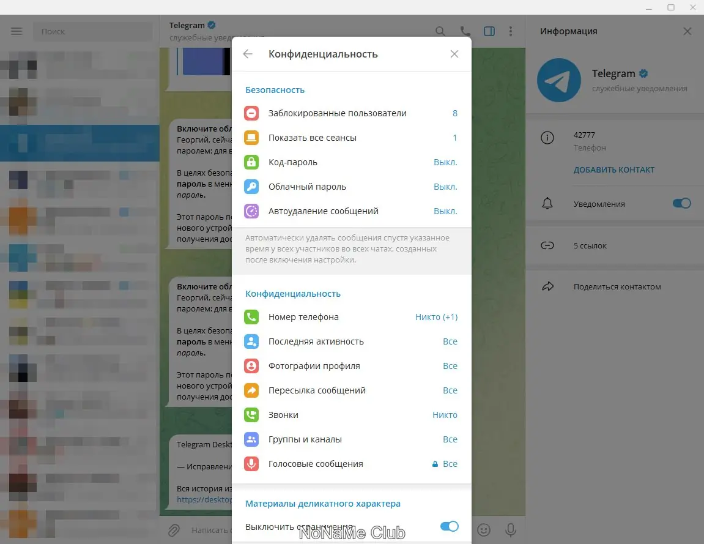
Task: Open active sessions count 1
Action: click(455, 138)
